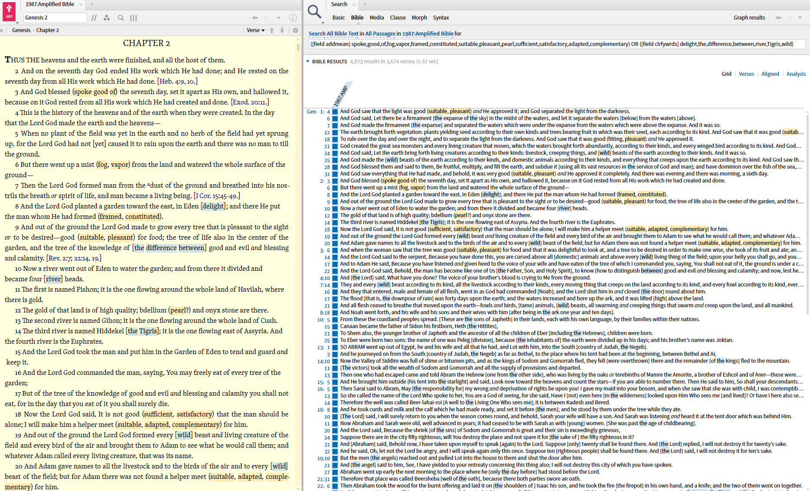The image size is (810, 491).
Task: Open resource information circled i icon
Action: (x=293, y=18)
